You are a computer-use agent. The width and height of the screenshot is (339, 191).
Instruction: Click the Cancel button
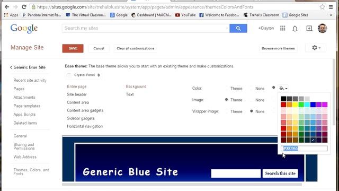tap(99, 48)
